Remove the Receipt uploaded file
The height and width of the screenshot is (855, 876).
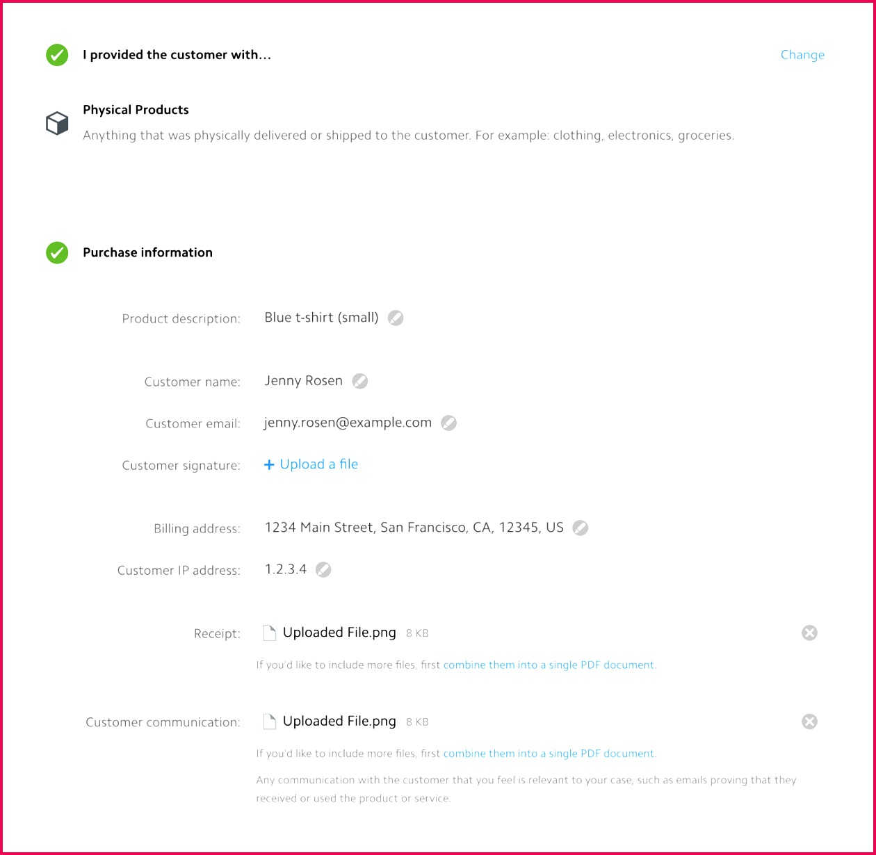[809, 633]
